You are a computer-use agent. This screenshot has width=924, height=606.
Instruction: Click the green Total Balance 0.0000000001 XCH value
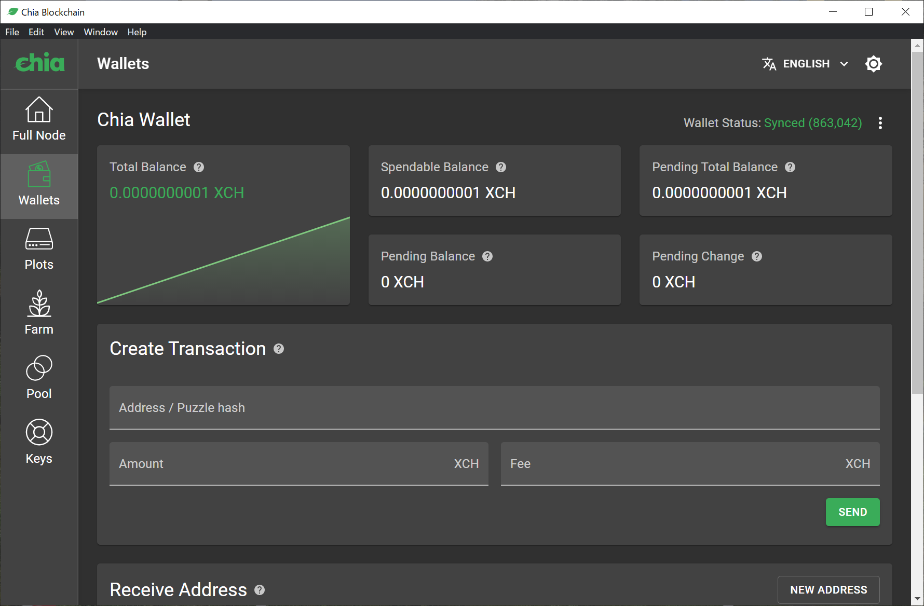(x=177, y=193)
